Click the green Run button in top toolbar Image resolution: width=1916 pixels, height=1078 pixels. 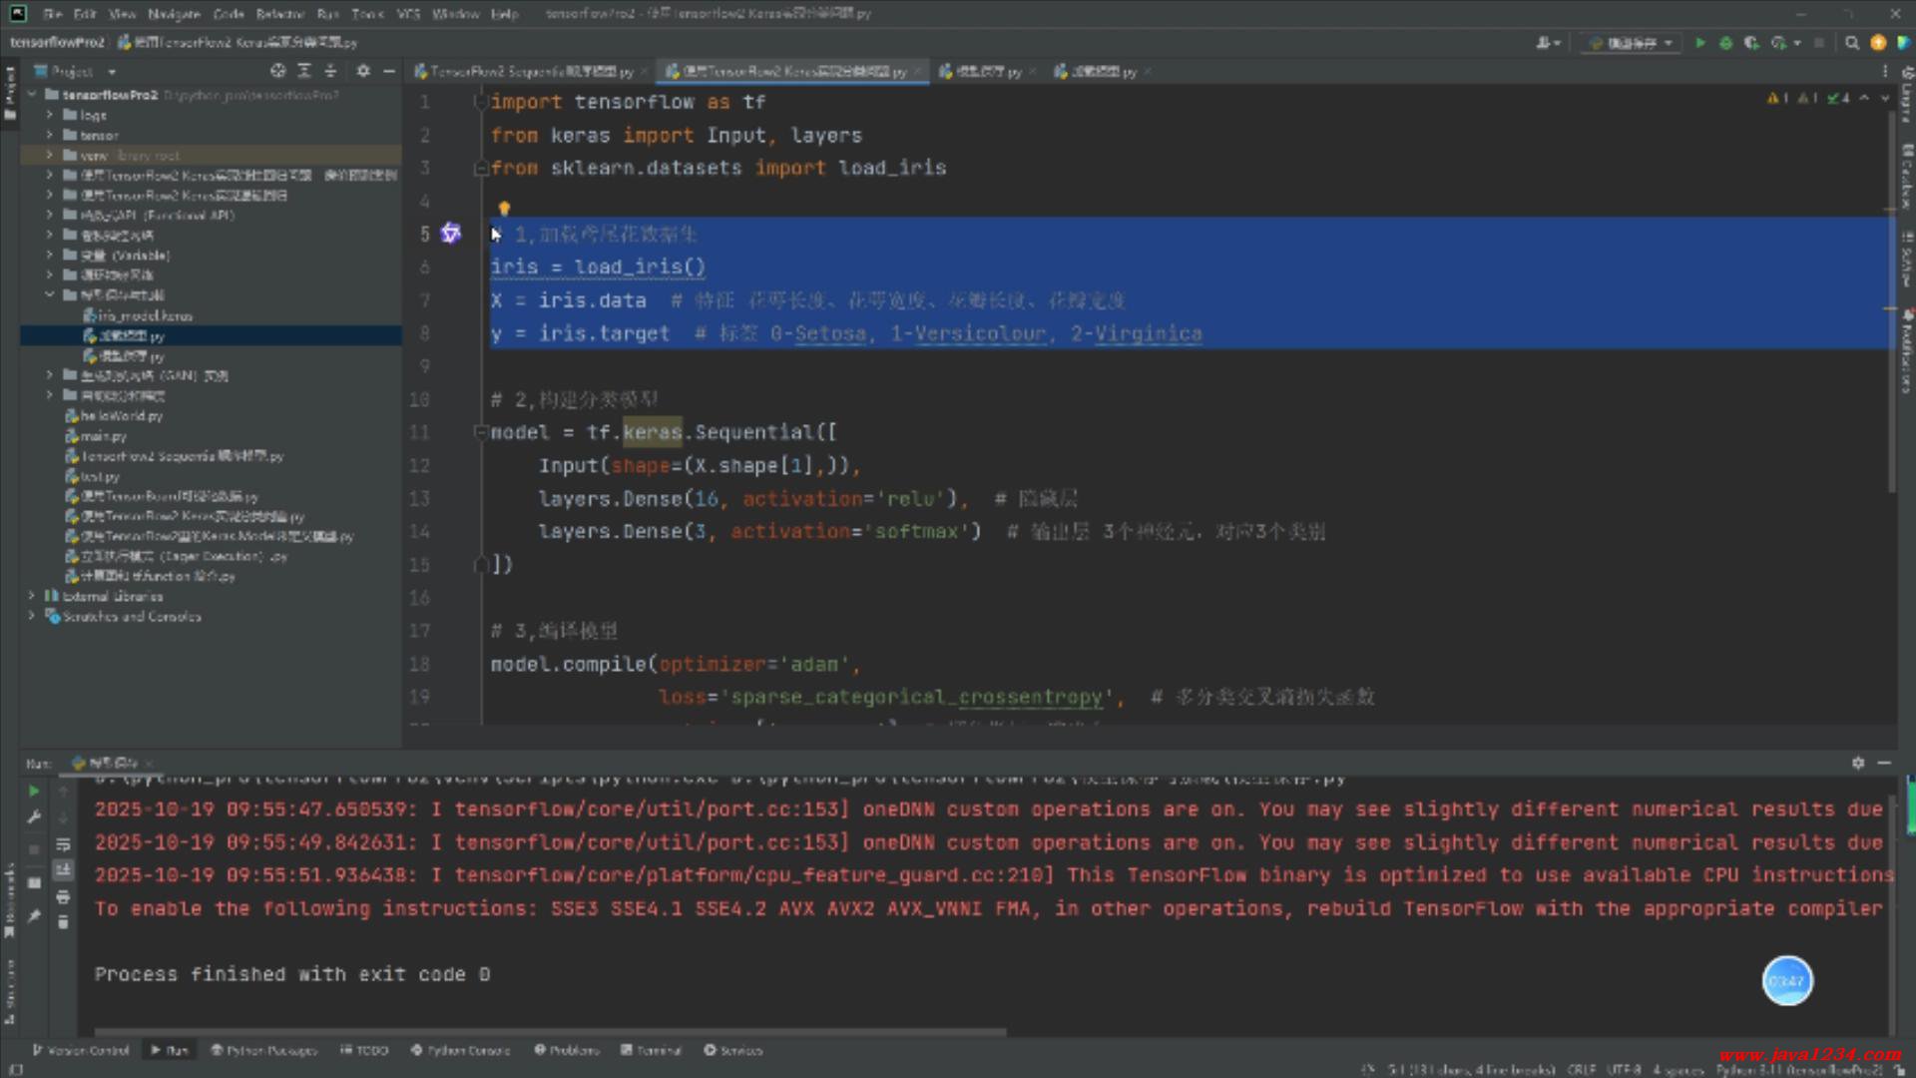pyautogui.click(x=1699, y=43)
